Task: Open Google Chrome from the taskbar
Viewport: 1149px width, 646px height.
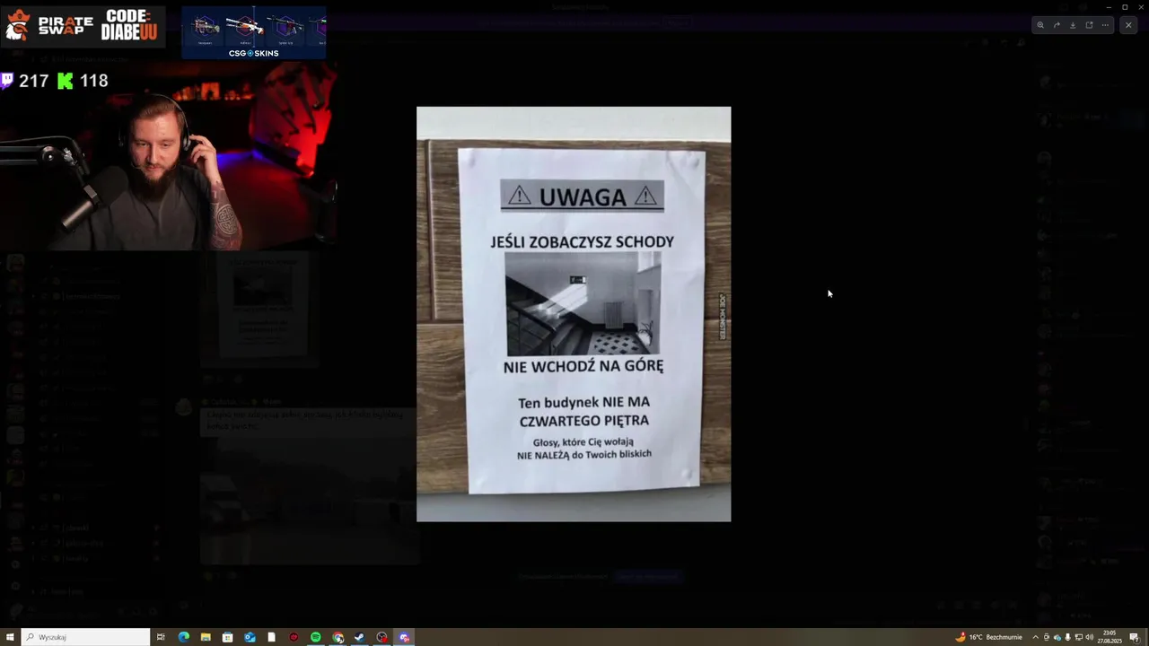Action: [x=338, y=637]
